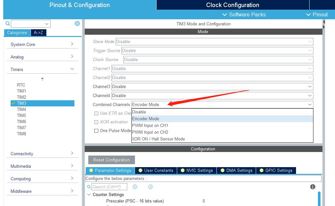
Task: Go to previous search result arrow
Action: (135, 187)
